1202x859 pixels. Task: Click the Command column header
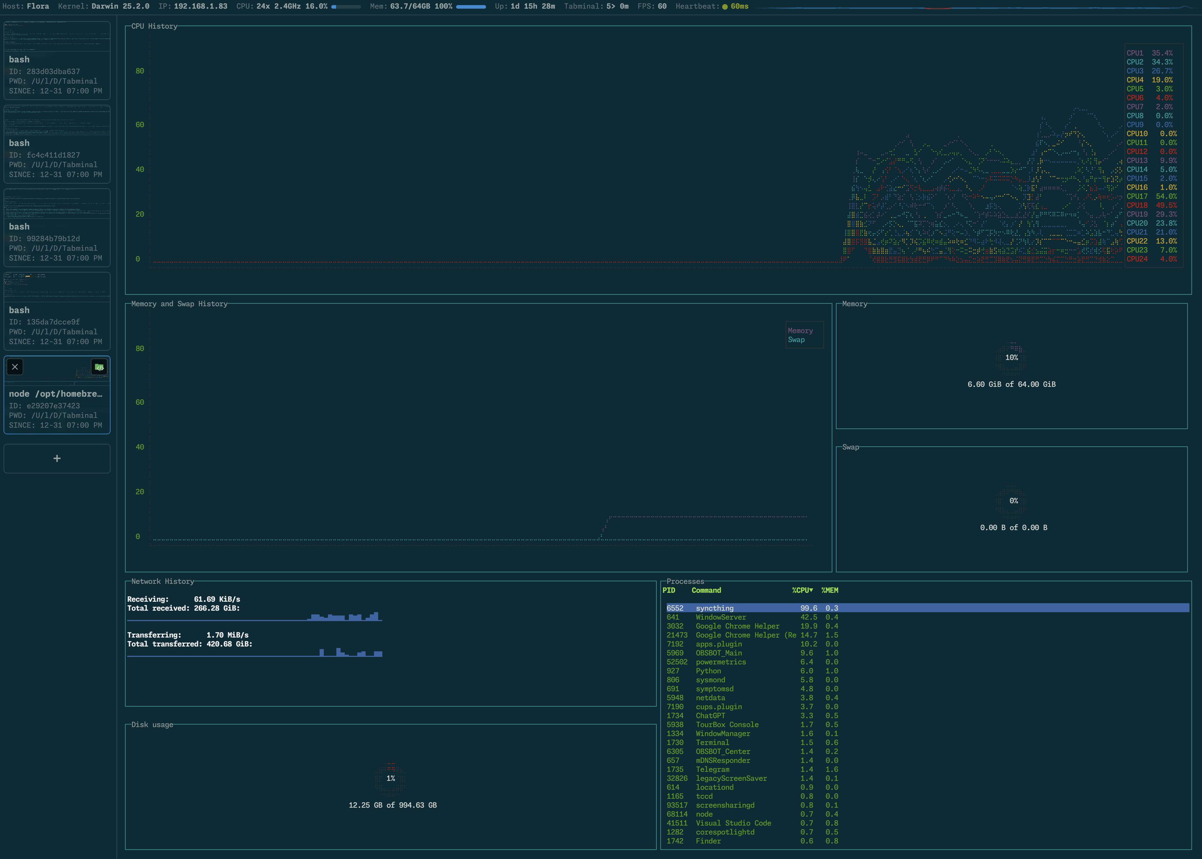[x=706, y=590]
